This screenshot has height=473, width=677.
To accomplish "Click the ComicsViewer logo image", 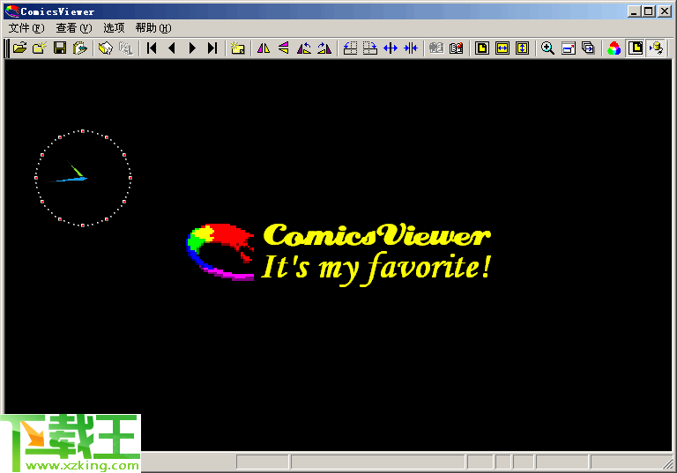I will (338, 254).
